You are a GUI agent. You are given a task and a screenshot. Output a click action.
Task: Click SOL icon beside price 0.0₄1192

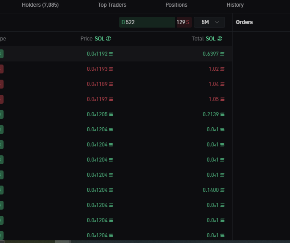coord(111,54)
